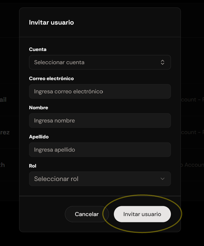
Task: Focus the Ingresa correo electrónico input
Action: 100,91
